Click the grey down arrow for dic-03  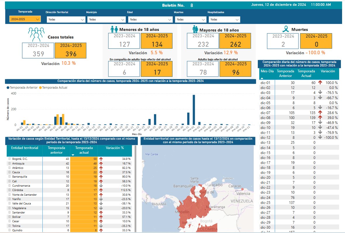tap(320, 92)
